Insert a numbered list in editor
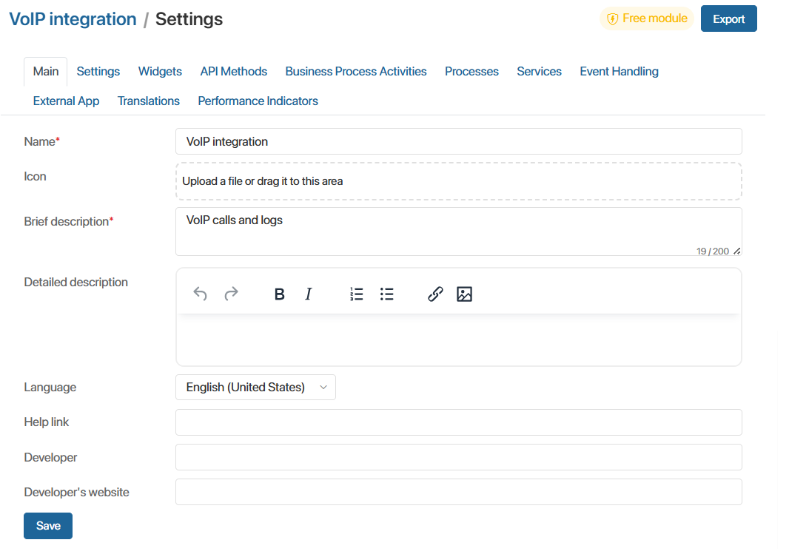 tap(357, 294)
